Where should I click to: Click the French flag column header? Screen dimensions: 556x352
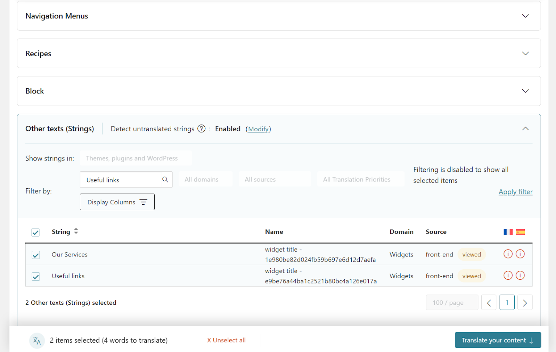point(508,232)
